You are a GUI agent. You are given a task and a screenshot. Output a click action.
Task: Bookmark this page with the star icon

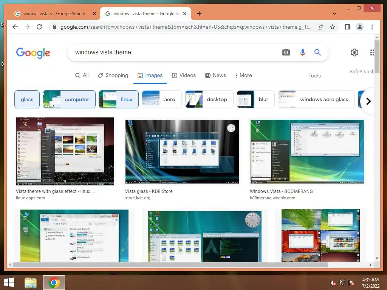[x=333, y=27]
